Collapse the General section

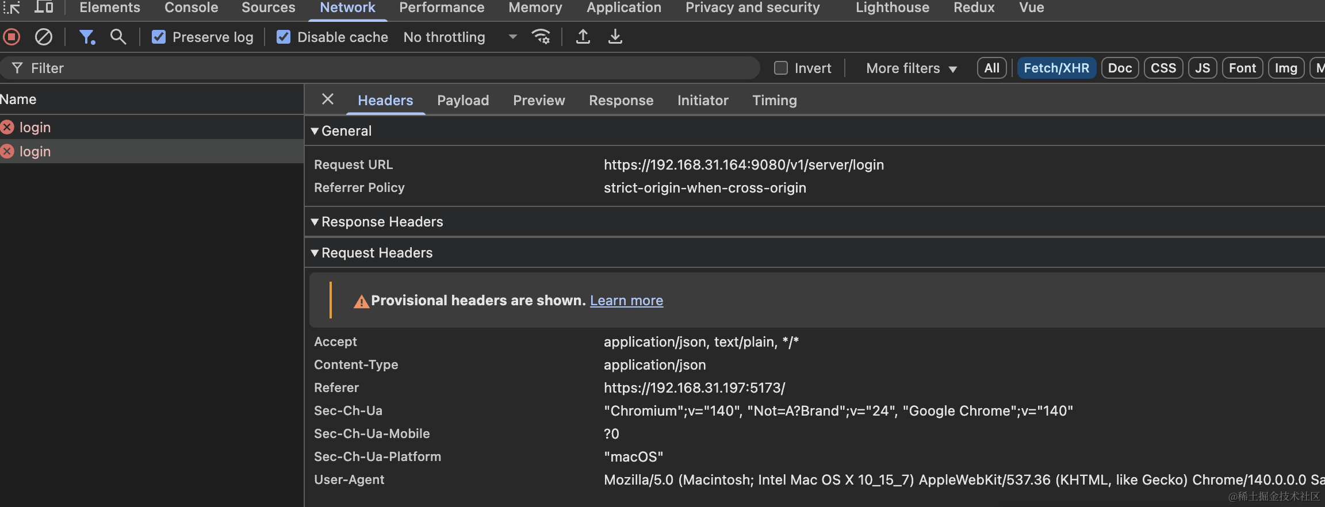click(341, 131)
